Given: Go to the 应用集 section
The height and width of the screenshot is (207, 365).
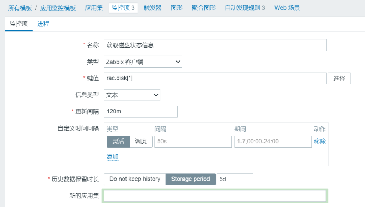Looking at the screenshot, I should (x=94, y=8).
